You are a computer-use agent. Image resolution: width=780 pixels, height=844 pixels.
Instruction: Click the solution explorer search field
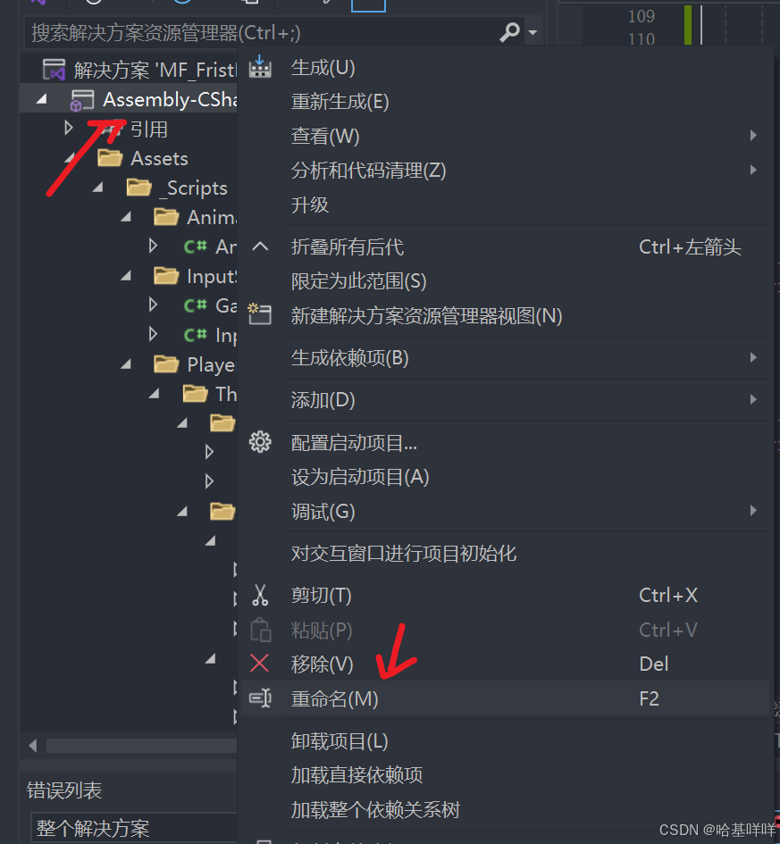(x=262, y=33)
